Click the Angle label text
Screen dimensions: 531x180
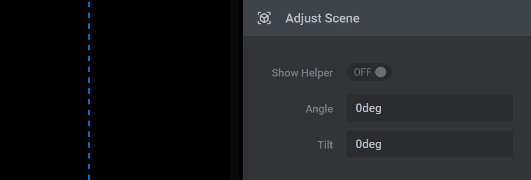[x=319, y=109]
